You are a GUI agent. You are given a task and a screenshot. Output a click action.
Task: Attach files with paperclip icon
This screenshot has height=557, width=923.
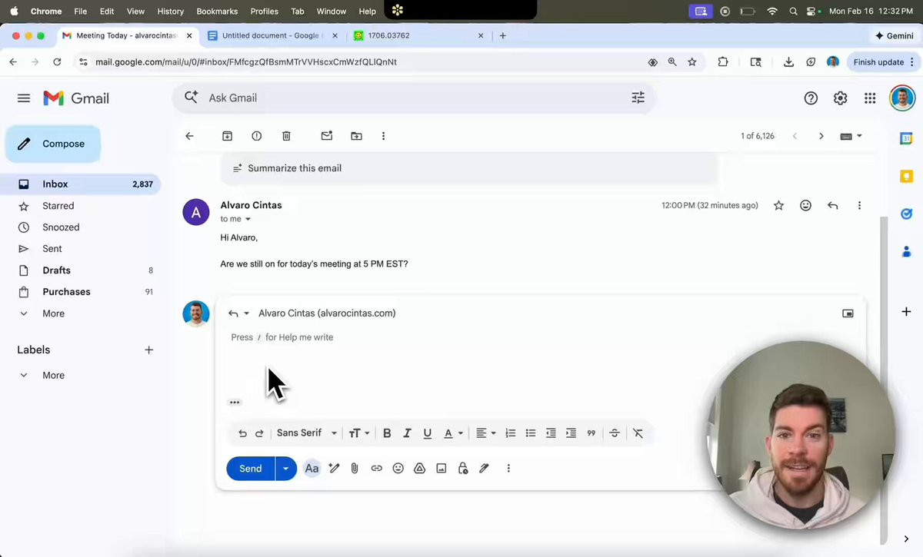click(x=355, y=469)
